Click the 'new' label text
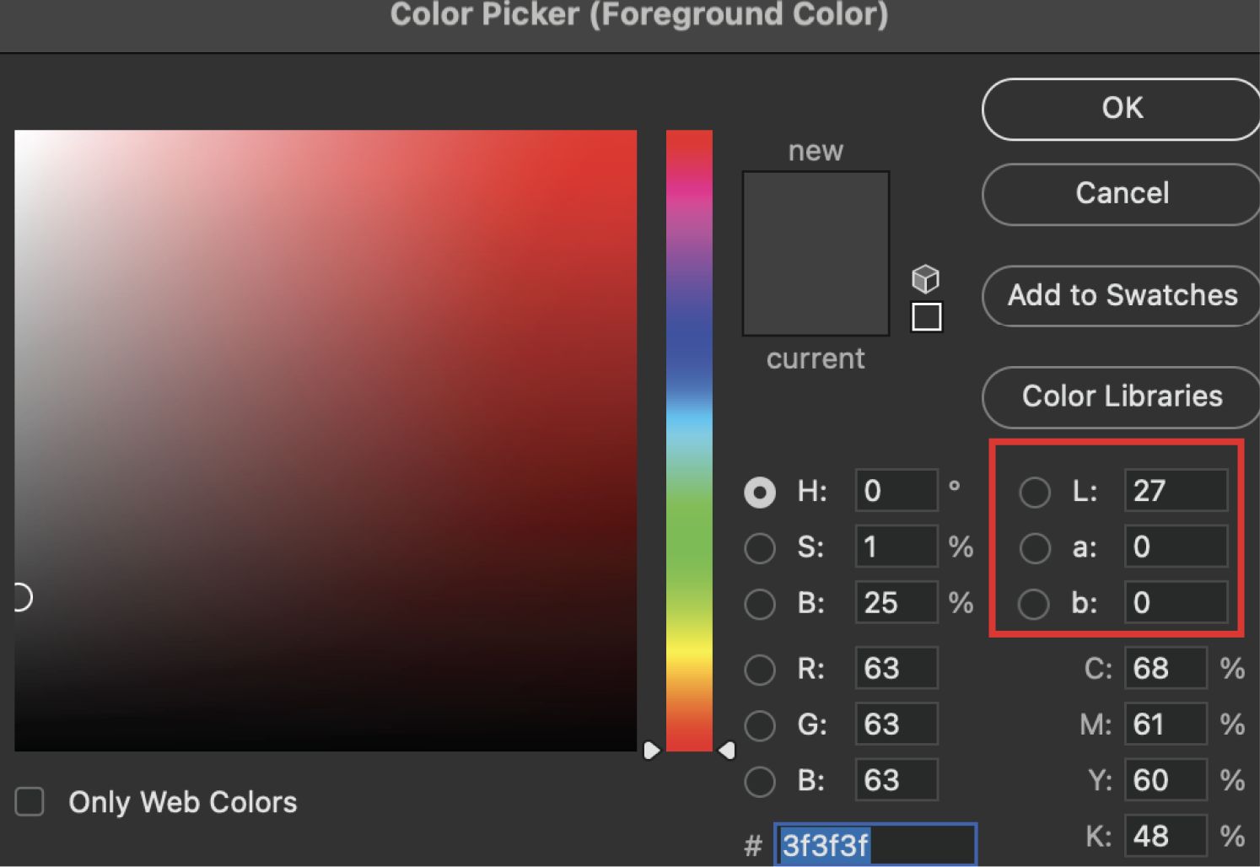The height and width of the screenshot is (867, 1260). pyautogui.click(x=816, y=151)
